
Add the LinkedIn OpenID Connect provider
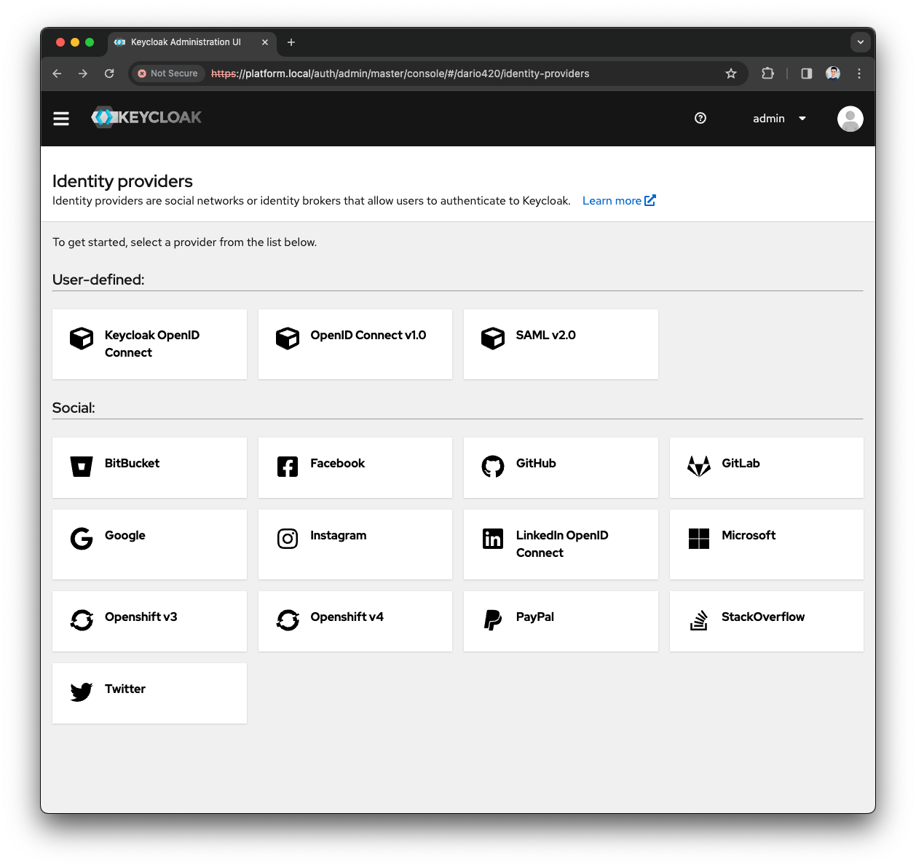pyautogui.click(x=560, y=544)
